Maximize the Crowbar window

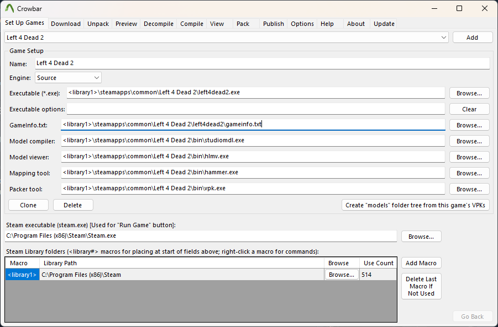(x=459, y=9)
